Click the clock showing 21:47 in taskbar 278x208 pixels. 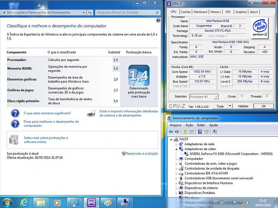tap(263, 203)
